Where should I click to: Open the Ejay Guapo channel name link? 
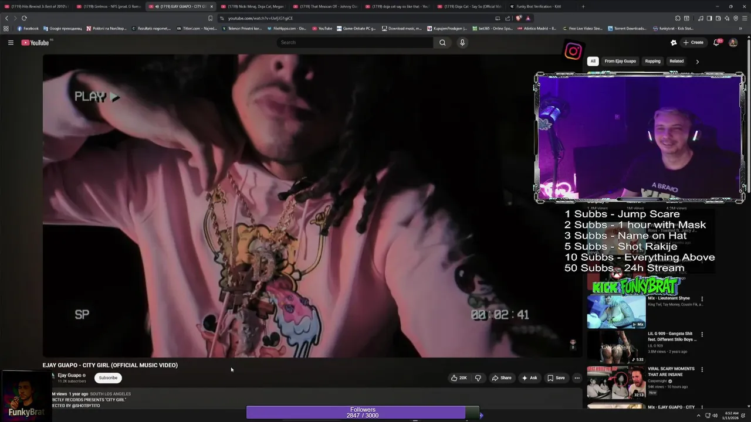click(x=70, y=375)
